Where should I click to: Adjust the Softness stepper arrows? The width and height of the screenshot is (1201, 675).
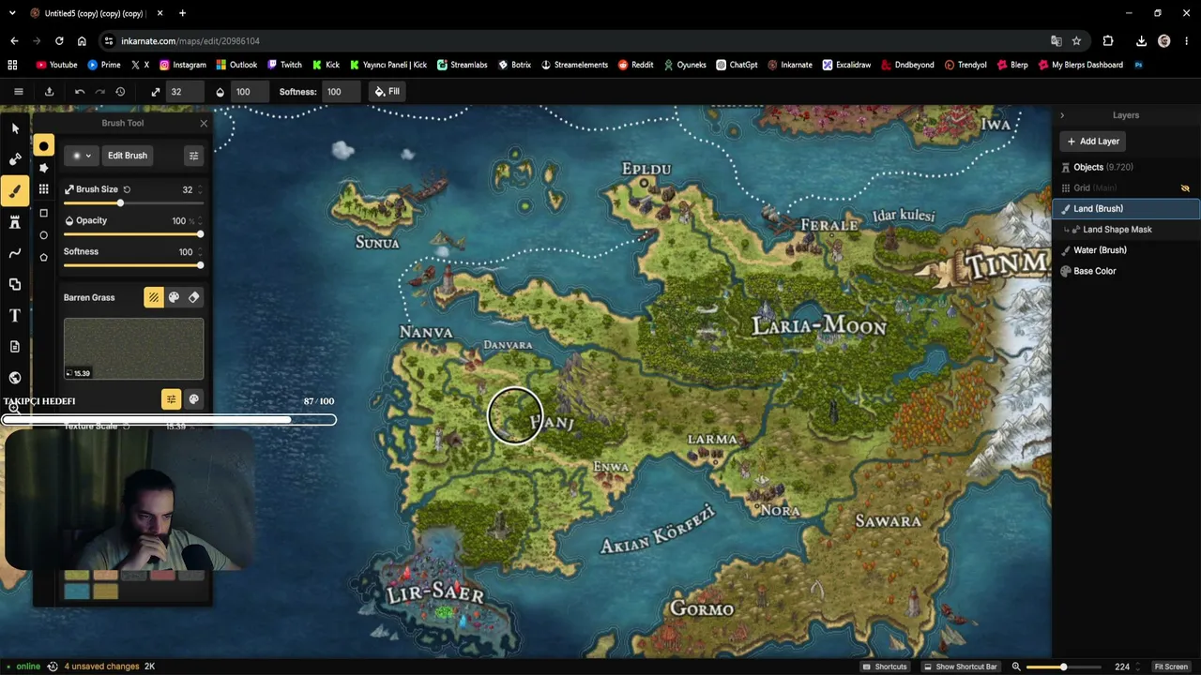(200, 251)
